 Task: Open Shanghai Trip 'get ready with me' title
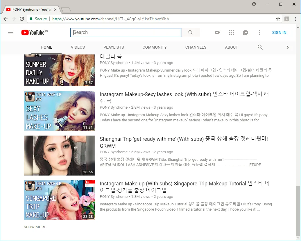point(184,142)
